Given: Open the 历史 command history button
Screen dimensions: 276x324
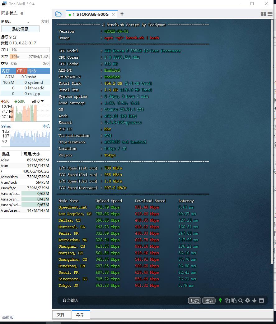Looking at the screenshot, I should 194,300.
